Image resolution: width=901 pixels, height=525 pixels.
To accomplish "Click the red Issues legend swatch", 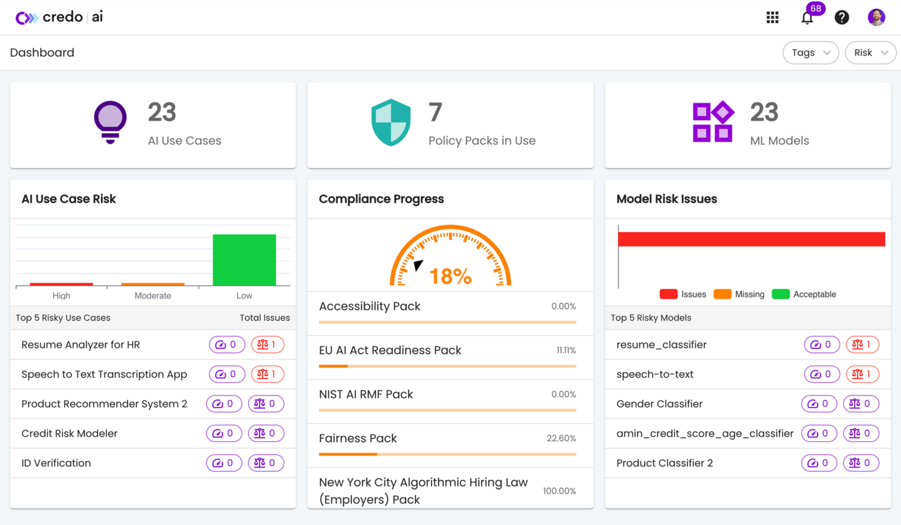I will pyautogui.click(x=668, y=294).
